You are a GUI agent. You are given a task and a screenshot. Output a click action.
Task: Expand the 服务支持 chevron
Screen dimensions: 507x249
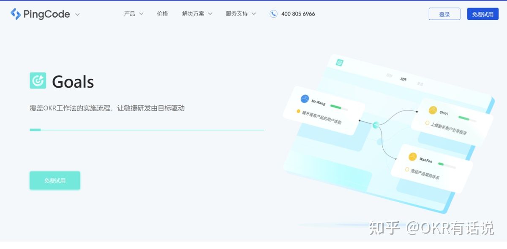[253, 14]
